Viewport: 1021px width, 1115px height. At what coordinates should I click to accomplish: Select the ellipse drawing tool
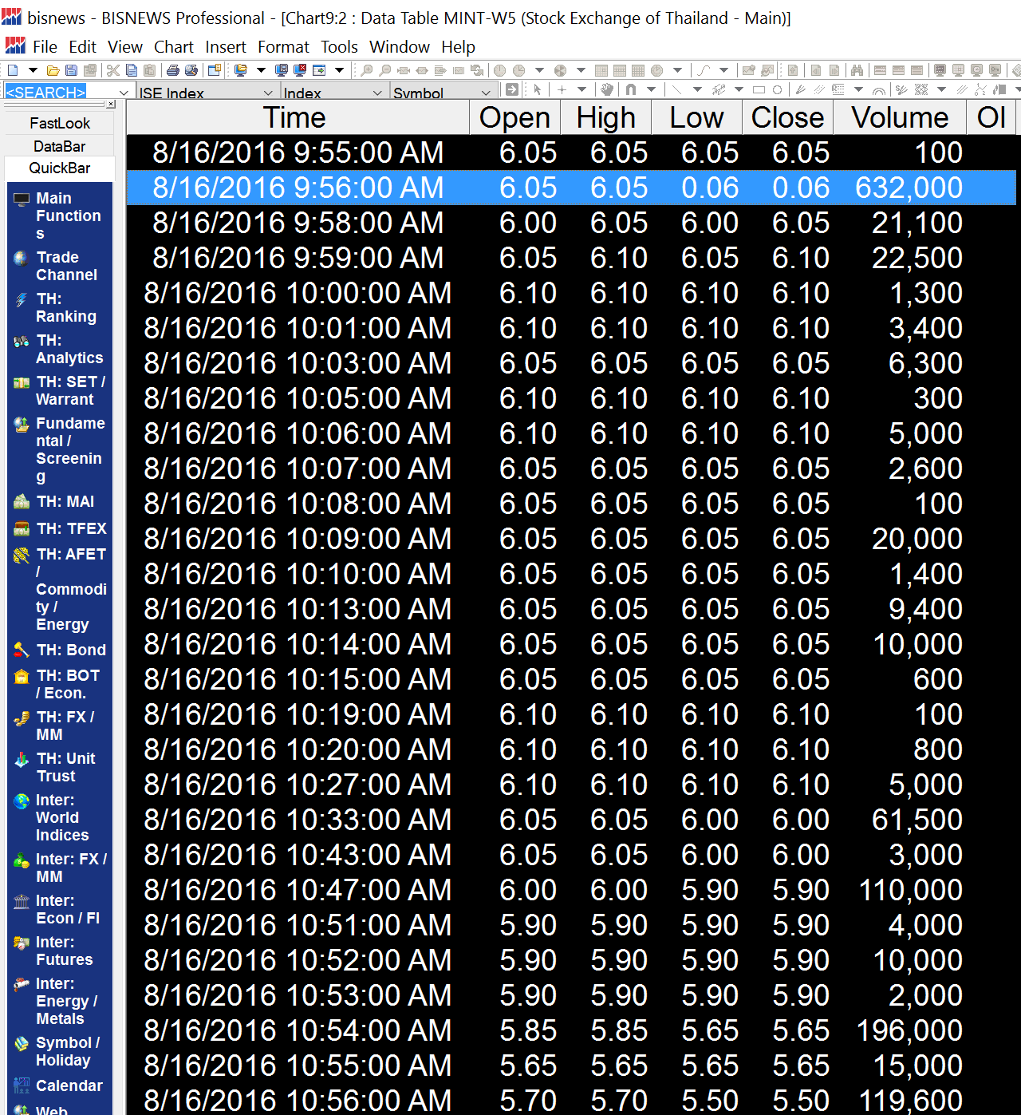click(777, 90)
